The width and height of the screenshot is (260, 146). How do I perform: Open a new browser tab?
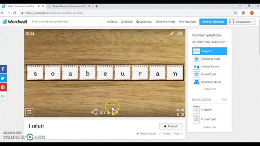97,6
